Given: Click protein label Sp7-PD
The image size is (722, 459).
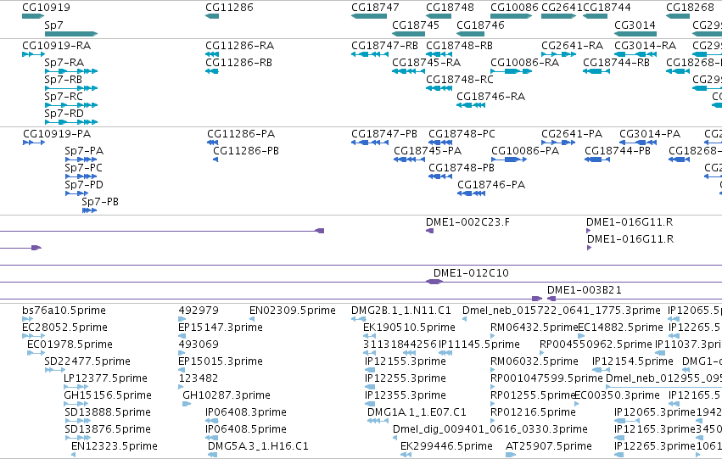Looking at the screenshot, I should [x=84, y=185].
